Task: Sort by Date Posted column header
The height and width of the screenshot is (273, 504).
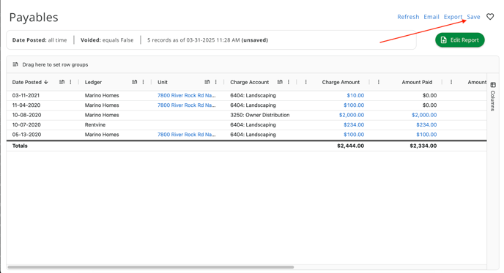Action: pos(27,82)
